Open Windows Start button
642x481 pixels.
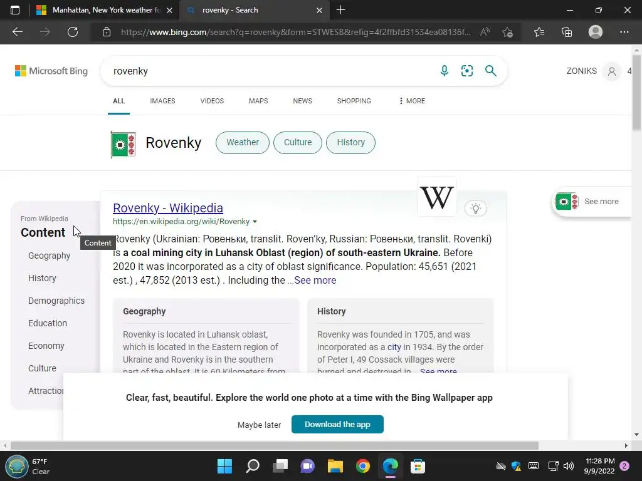(x=224, y=466)
